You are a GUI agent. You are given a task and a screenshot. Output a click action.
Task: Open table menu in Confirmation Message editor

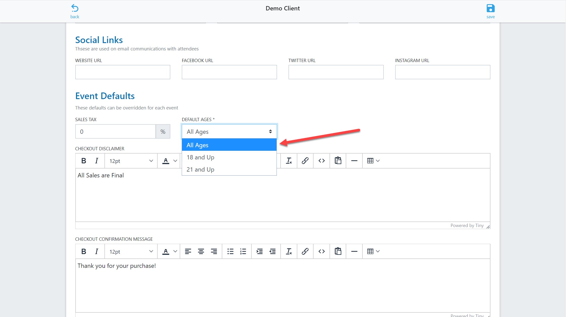tap(373, 251)
